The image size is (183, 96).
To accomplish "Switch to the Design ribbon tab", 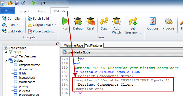I will tap(41, 11).
